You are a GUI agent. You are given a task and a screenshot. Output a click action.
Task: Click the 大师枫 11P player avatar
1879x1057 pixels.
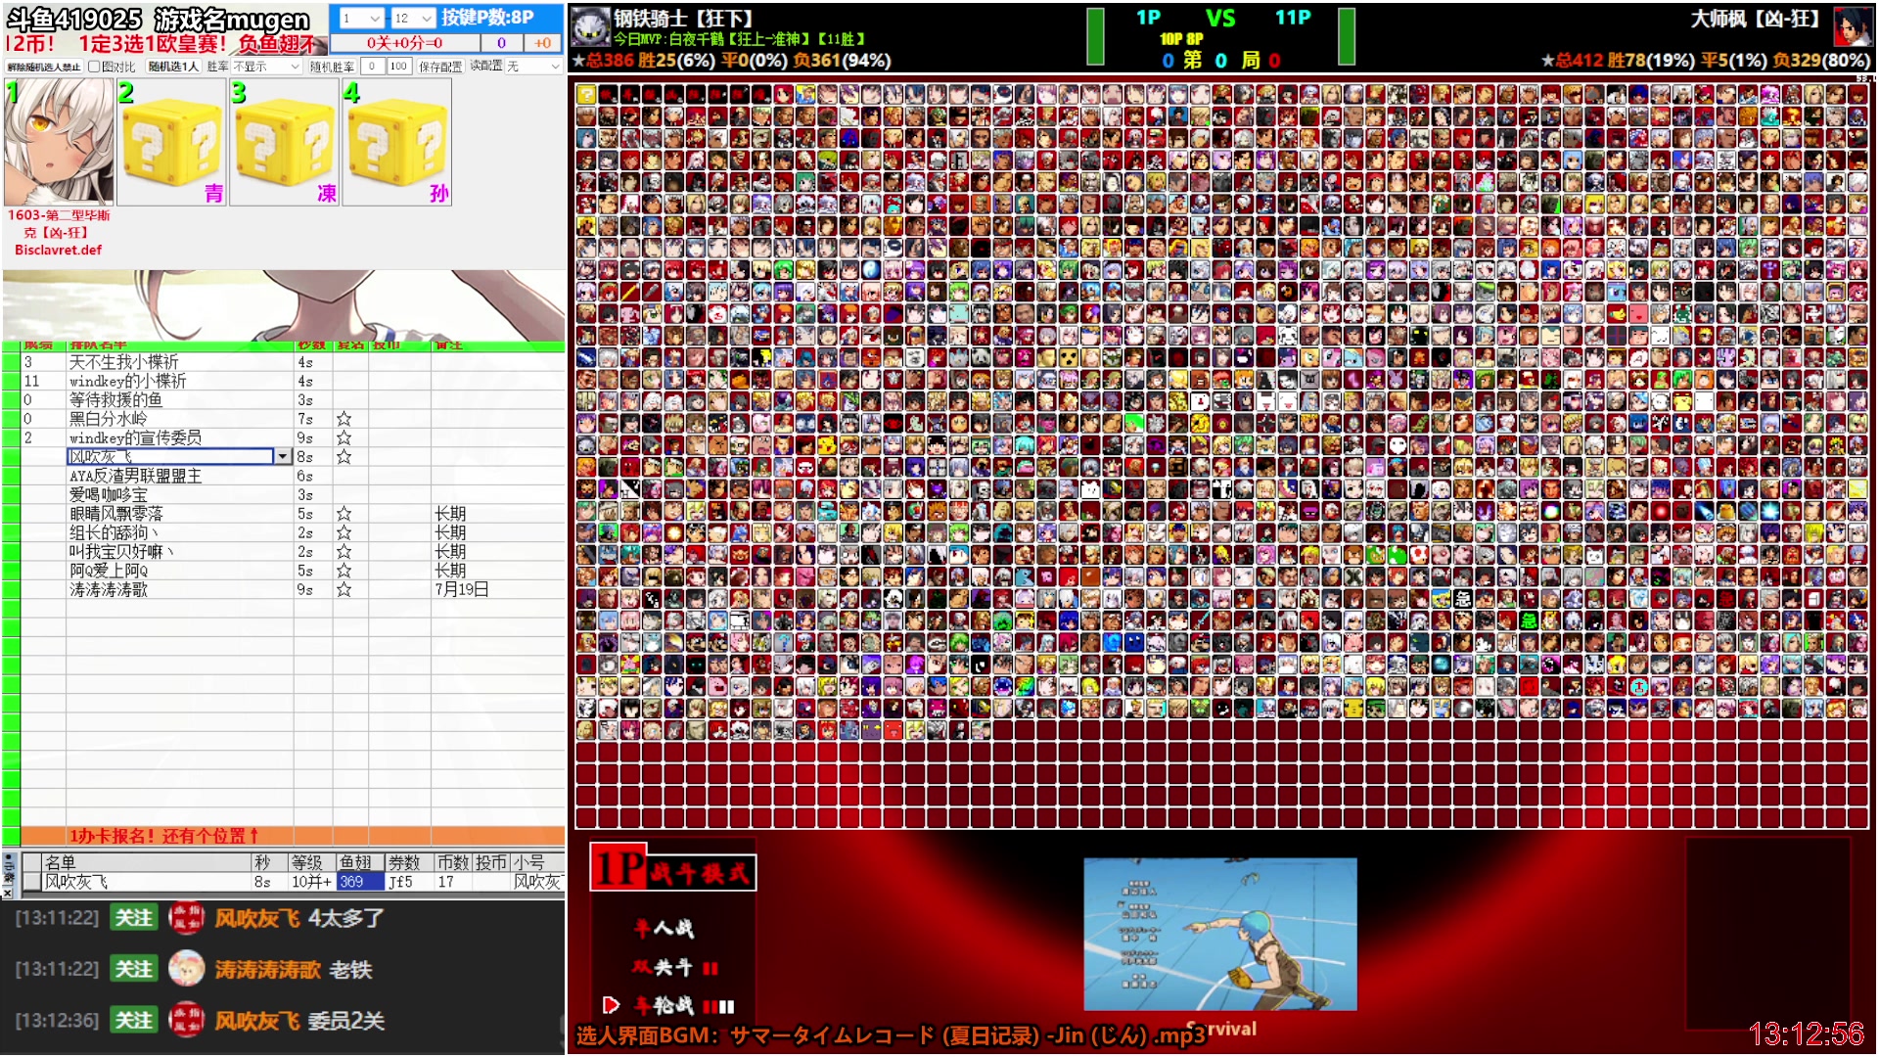[x=1852, y=26]
